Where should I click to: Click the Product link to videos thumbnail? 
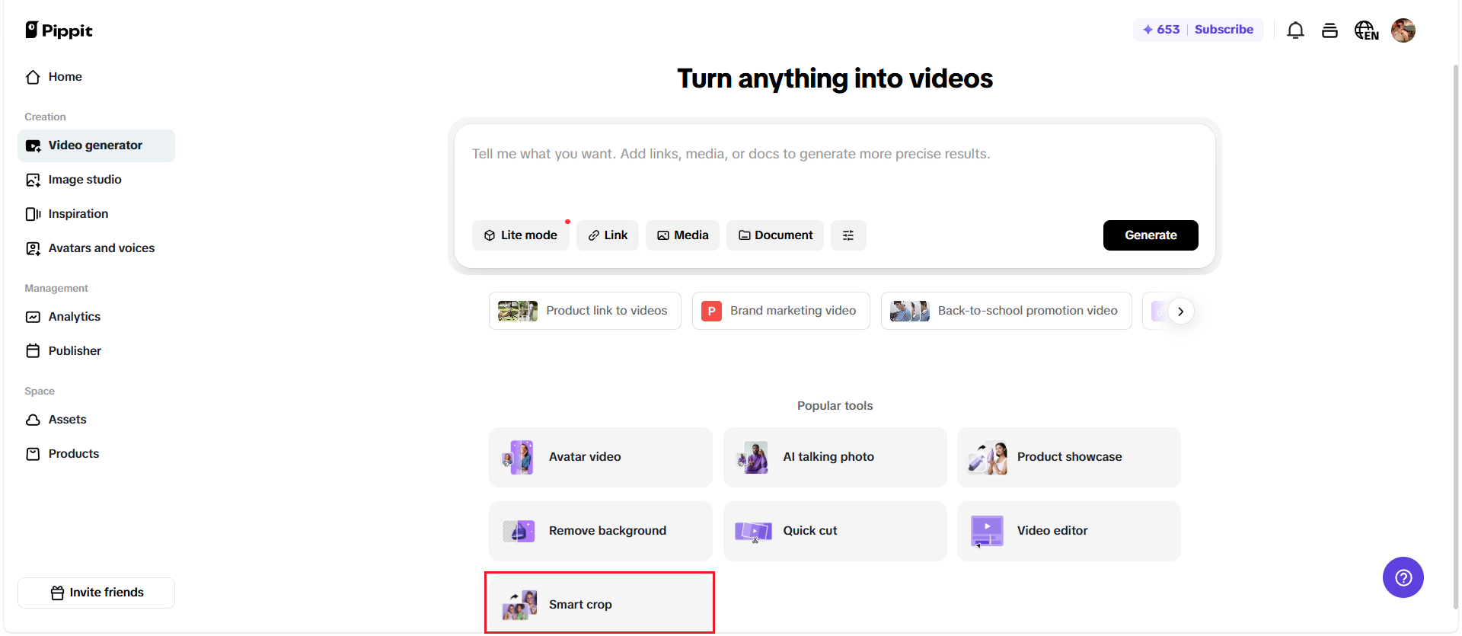pos(518,311)
